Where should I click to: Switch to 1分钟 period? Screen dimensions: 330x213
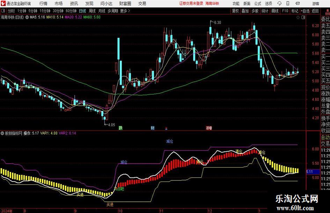point(22,11)
